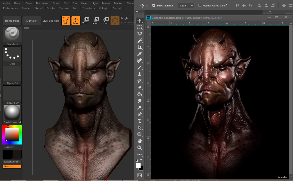This screenshot has width=293, height=181.
Task: Toggle ZBrush Edit mode button
Action: [x=66, y=21]
